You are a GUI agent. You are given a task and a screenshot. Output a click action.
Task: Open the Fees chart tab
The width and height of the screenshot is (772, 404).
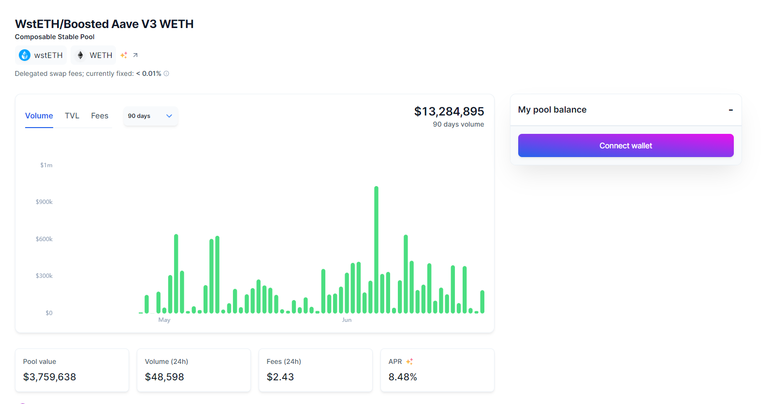[100, 116]
